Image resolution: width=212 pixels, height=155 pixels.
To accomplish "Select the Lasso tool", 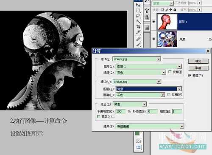I will tap(138, 16).
